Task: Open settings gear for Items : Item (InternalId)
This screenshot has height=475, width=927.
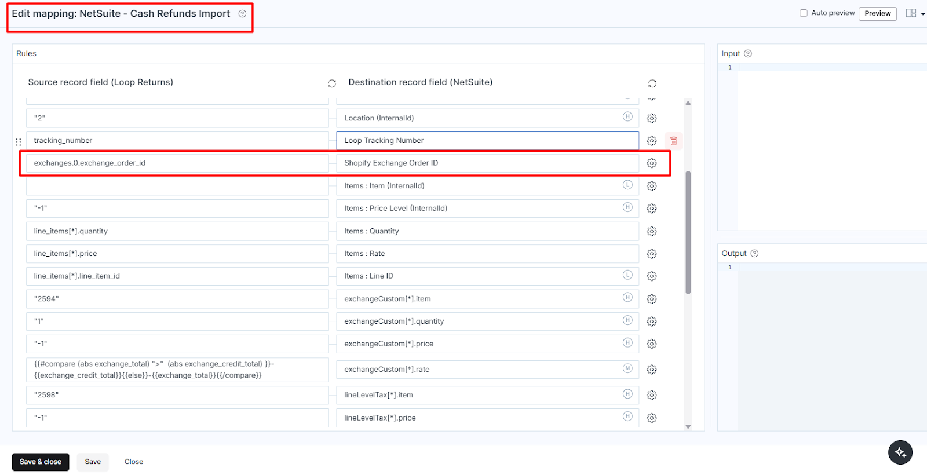Action: click(x=652, y=186)
